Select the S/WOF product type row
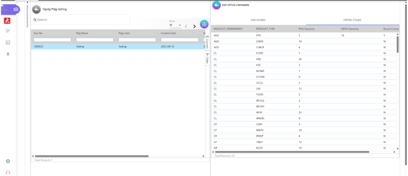Viewport: 408px width, 176px height. 304,47
